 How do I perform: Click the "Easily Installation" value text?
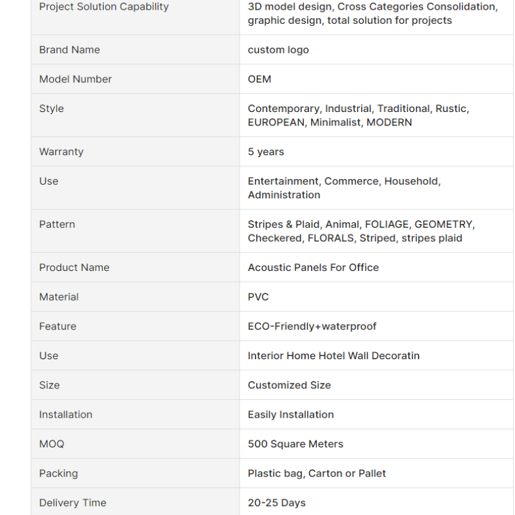click(290, 415)
